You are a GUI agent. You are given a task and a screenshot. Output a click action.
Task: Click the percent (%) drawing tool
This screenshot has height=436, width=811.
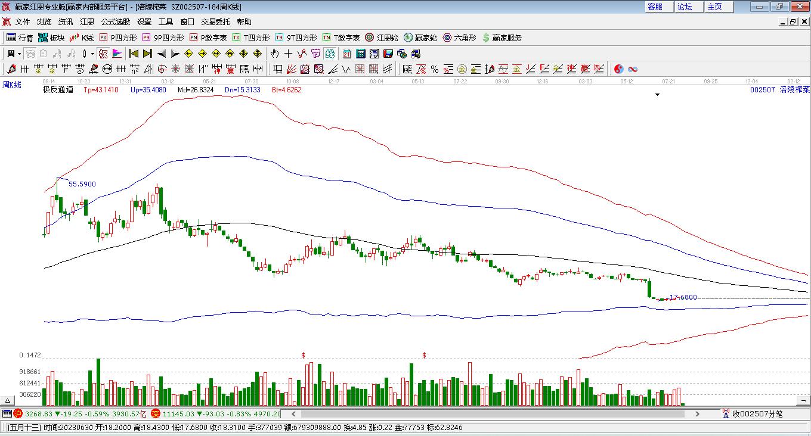(x=435, y=69)
